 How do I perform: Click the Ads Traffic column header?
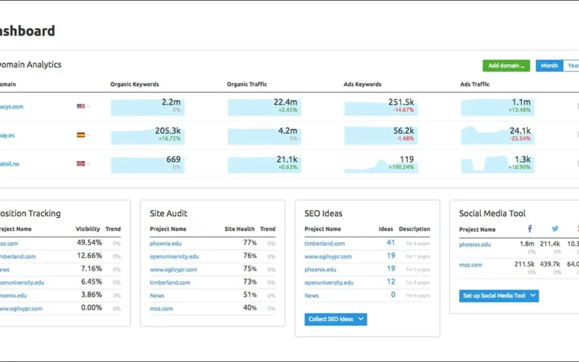tap(475, 84)
